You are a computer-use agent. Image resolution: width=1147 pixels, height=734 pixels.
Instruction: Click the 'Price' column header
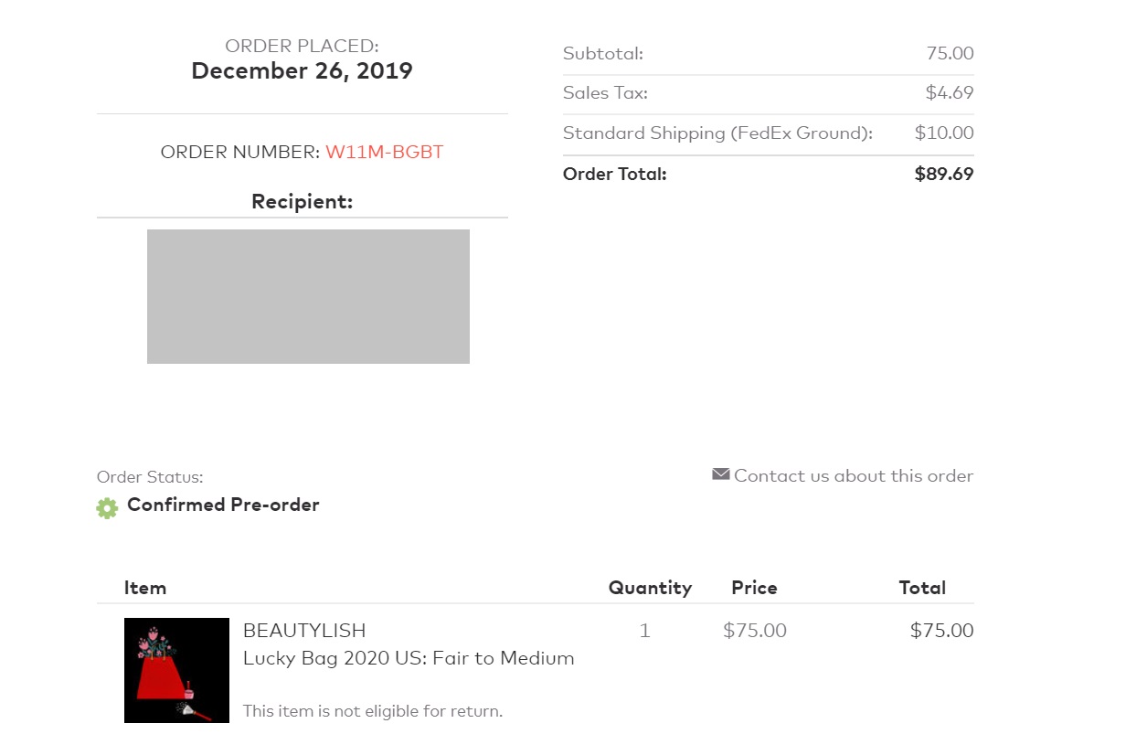(x=754, y=588)
